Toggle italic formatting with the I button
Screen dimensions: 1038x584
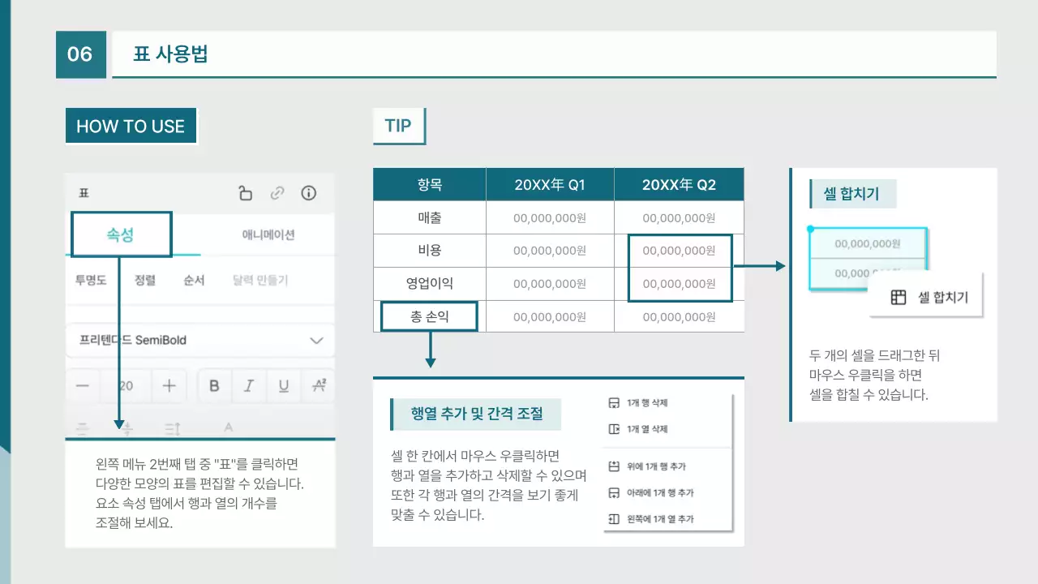[x=248, y=386]
